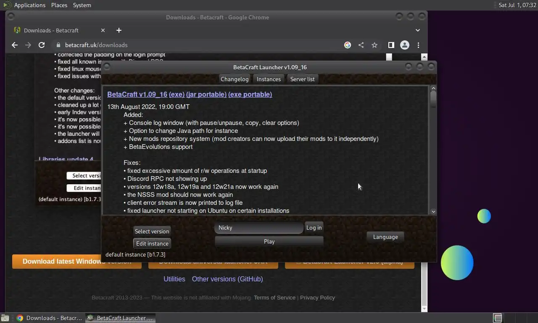
Task: Download the (exe) link
Action: [177, 94]
